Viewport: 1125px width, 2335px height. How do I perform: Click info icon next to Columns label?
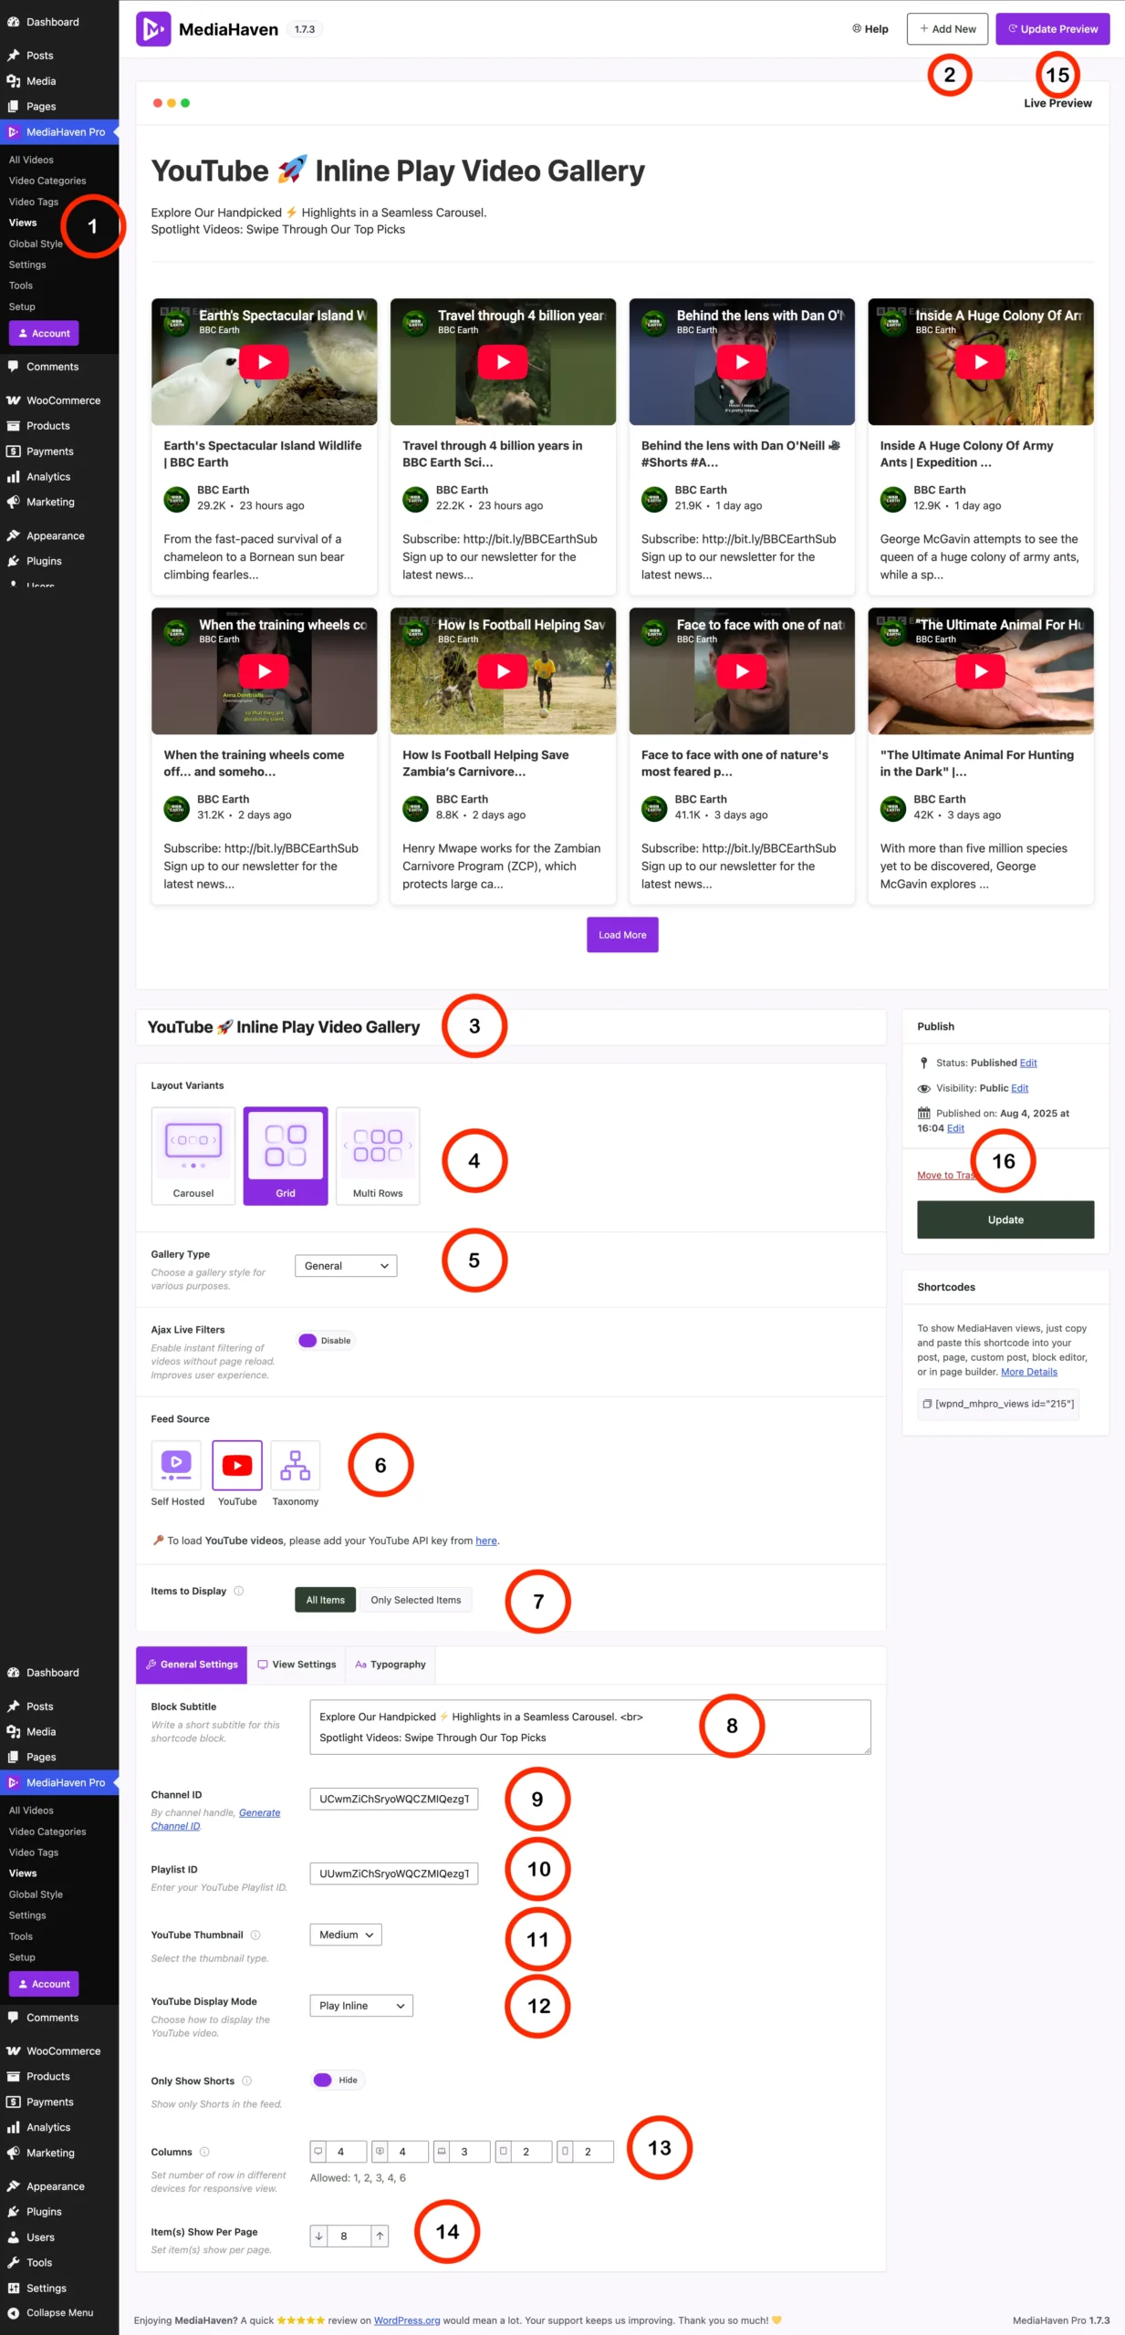[204, 2152]
